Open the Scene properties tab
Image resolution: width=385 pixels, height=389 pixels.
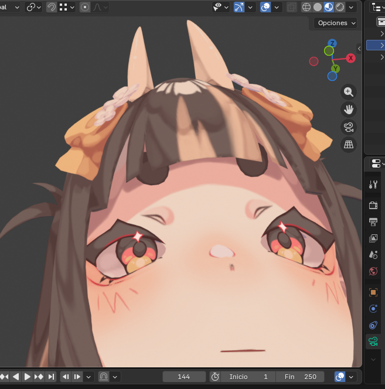373,255
